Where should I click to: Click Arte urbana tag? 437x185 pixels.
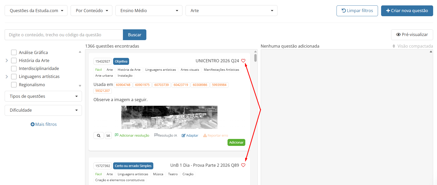pyautogui.click(x=104, y=76)
